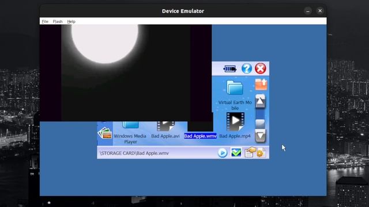The width and height of the screenshot is (369, 207).
Task: Click the green checkmark confirm icon
Action: (x=236, y=152)
